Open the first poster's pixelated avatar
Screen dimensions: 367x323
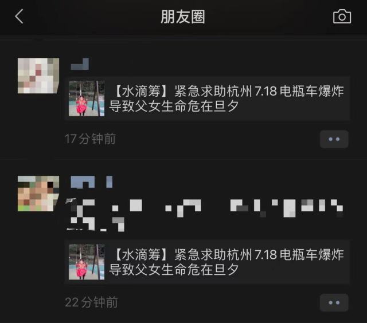(38, 76)
